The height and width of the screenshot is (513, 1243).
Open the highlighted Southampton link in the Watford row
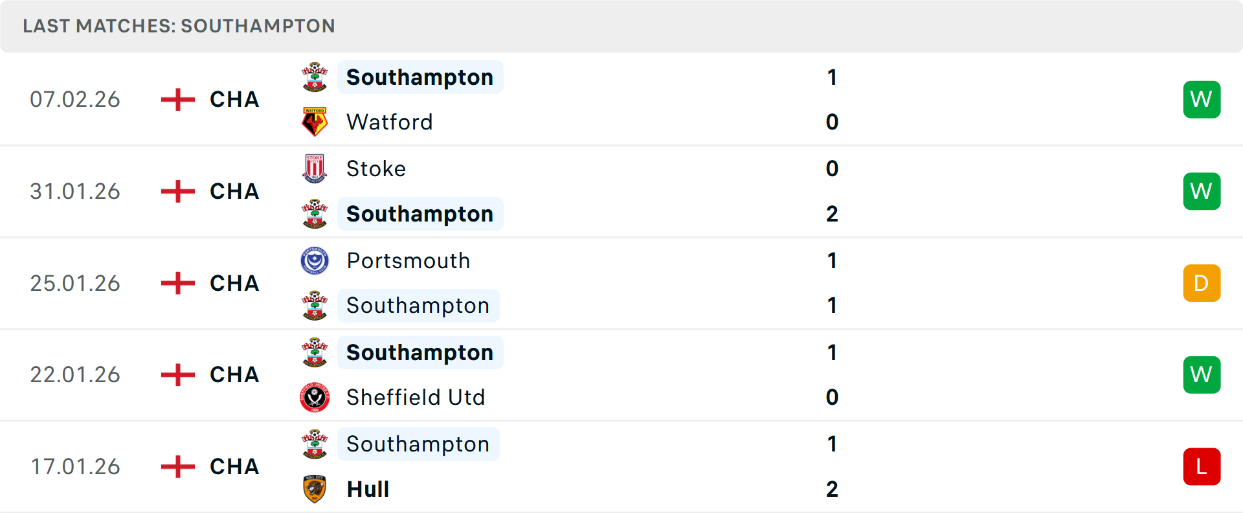(420, 77)
